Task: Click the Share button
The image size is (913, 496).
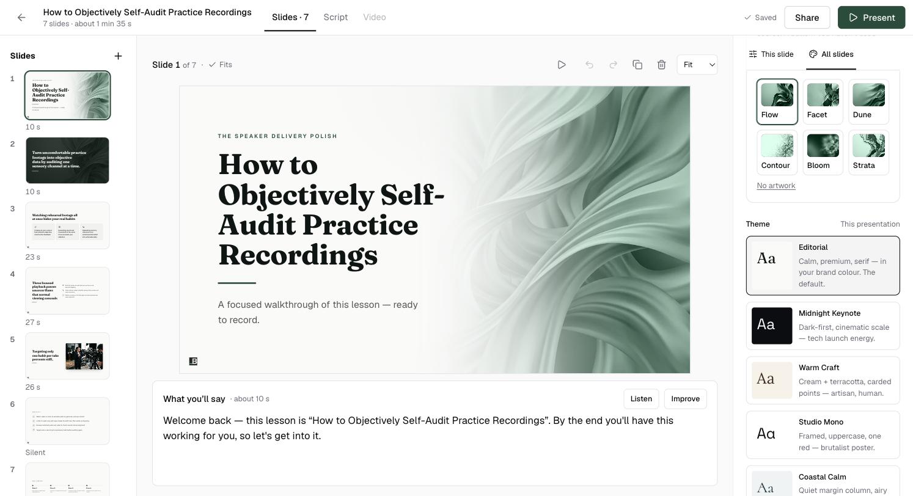Action: pos(807,18)
